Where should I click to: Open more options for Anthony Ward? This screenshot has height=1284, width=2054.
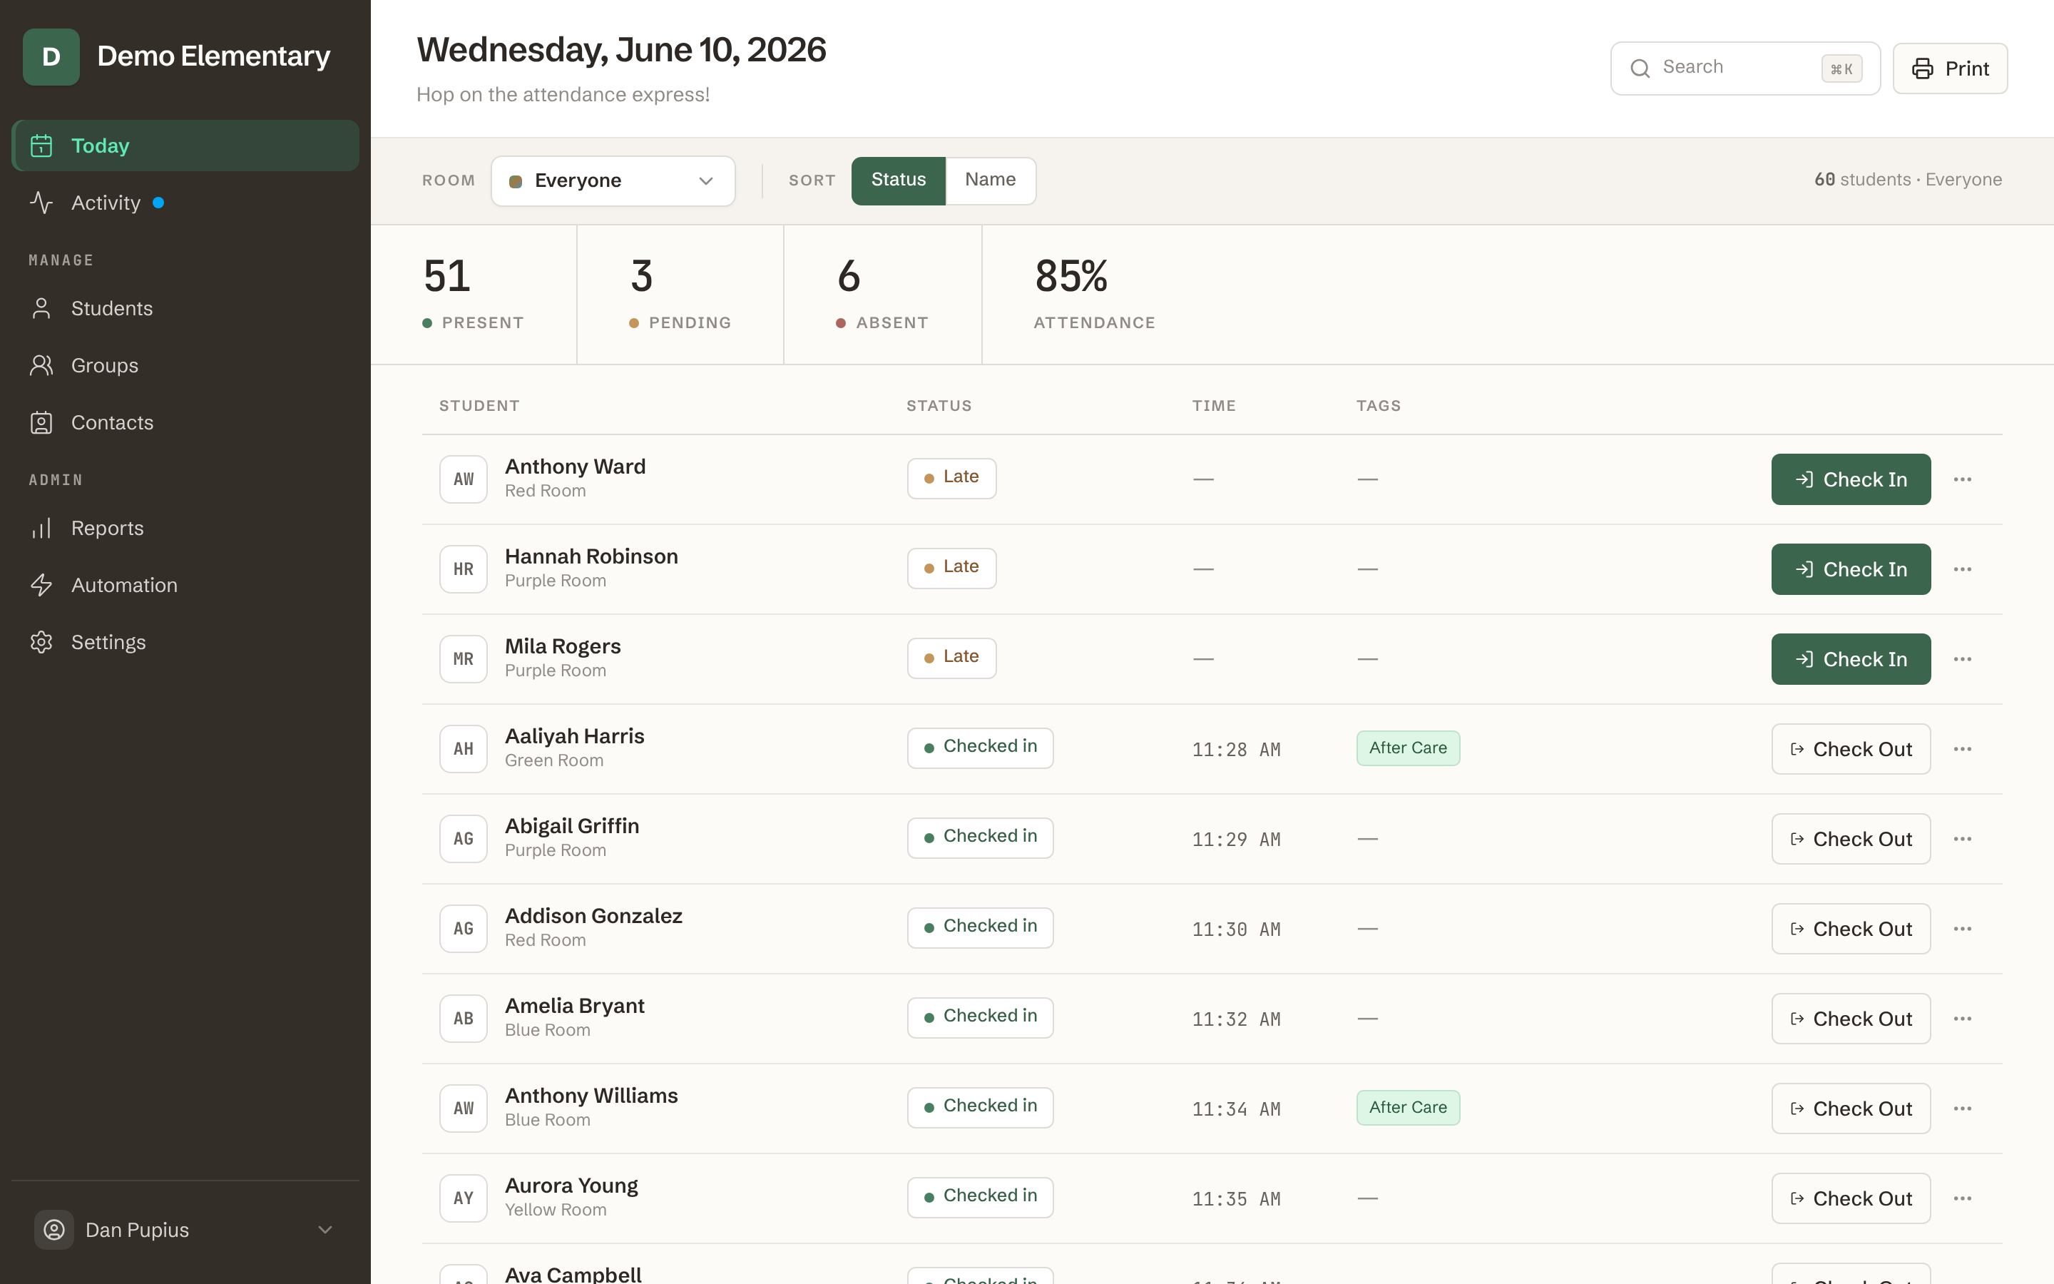tap(1962, 480)
